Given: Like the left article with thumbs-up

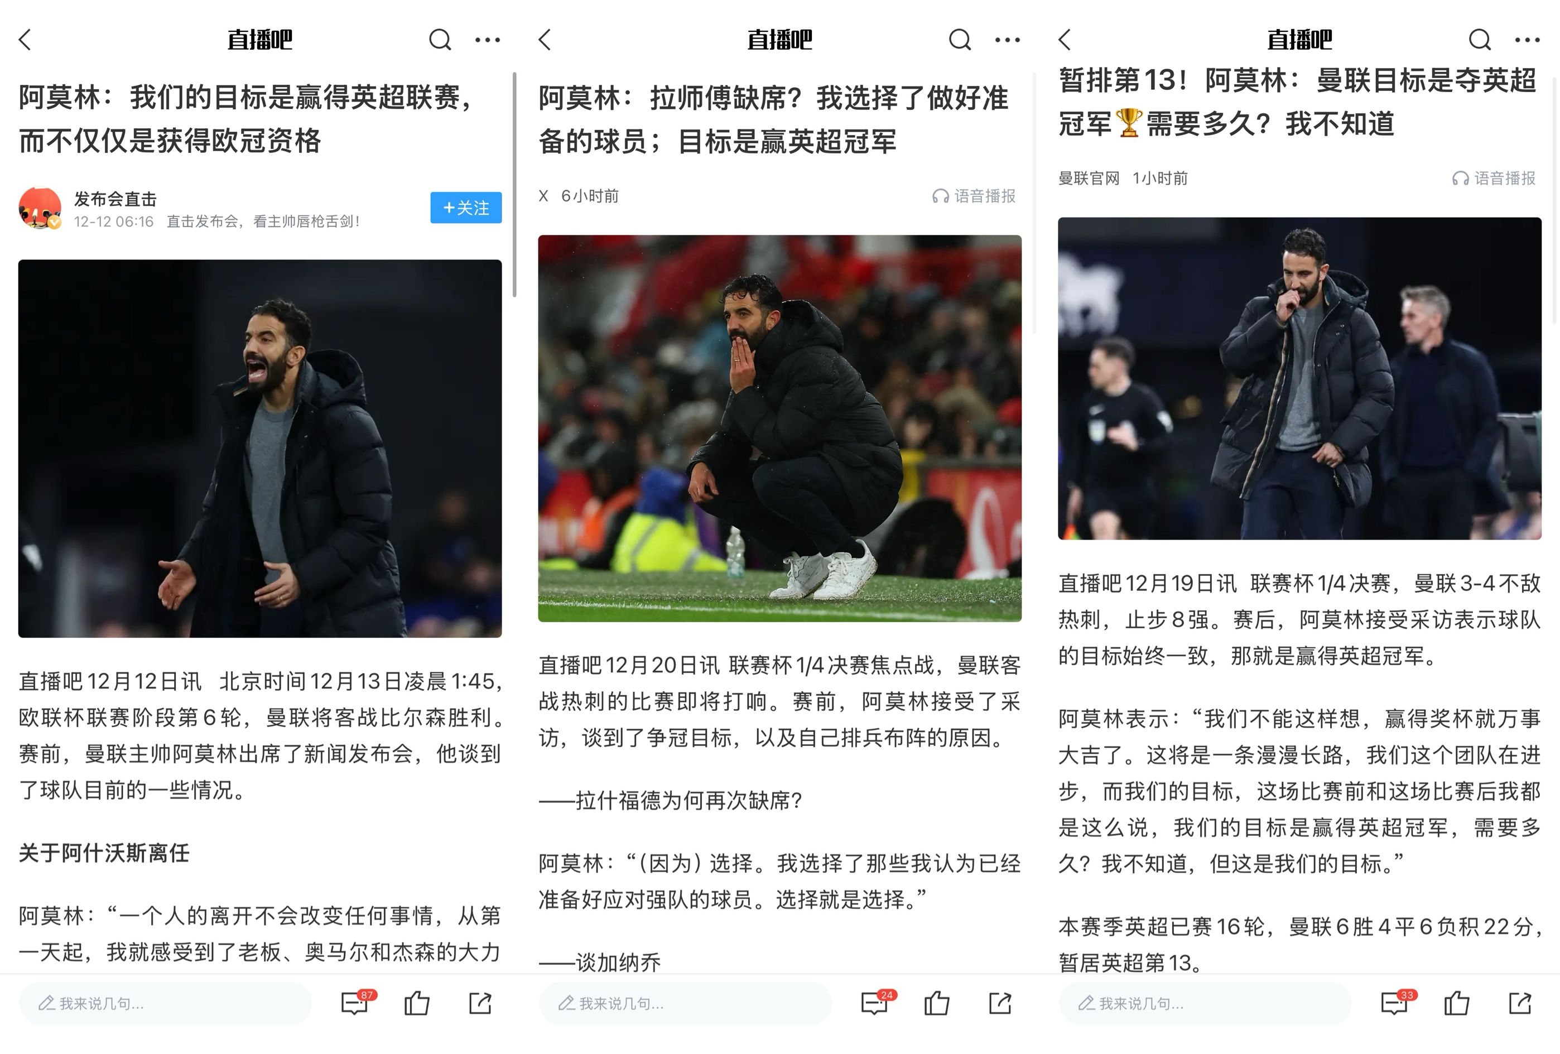Looking at the screenshot, I should point(416,1003).
